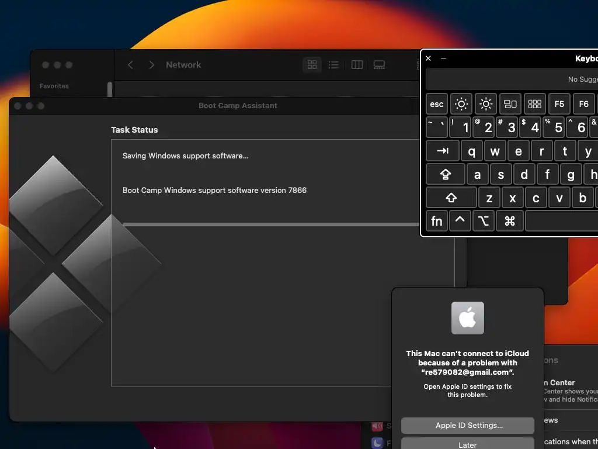The image size is (598, 449).
Task: Go back in Finder Network window
Action: (130, 65)
